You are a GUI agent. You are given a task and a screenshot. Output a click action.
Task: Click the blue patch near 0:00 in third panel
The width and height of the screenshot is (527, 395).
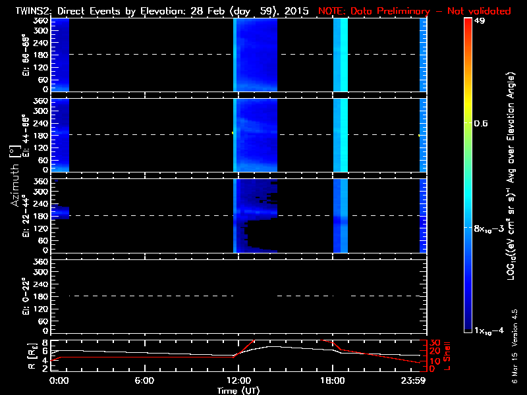(x=60, y=213)
